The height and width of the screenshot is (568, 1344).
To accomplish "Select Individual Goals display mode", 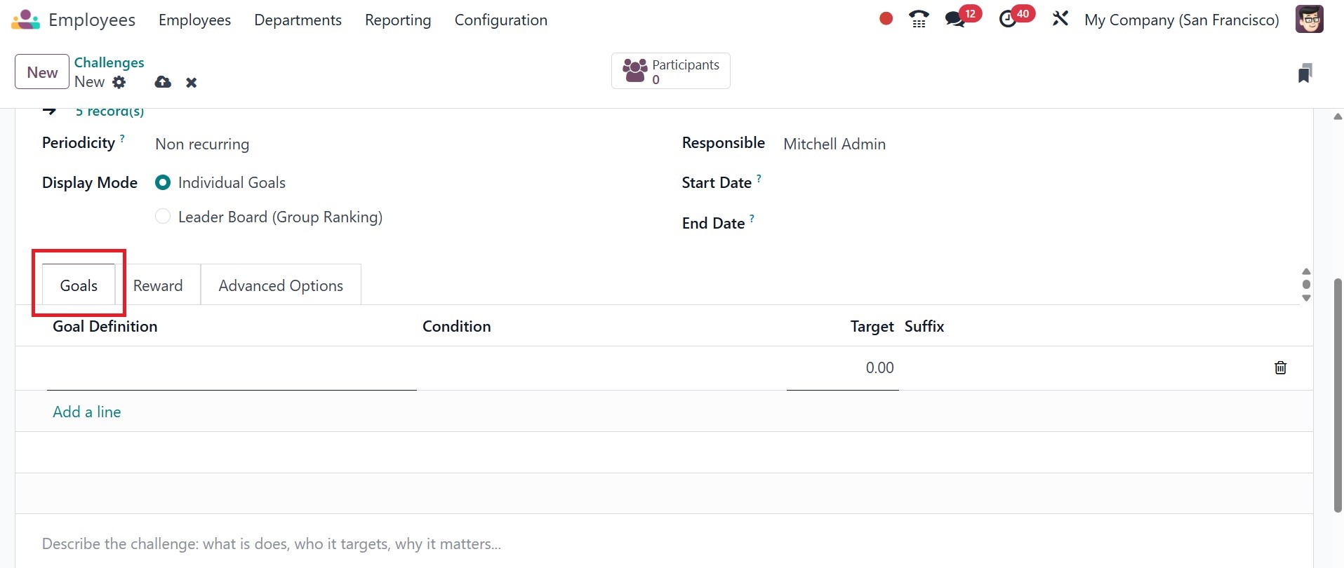I will 163,183.
